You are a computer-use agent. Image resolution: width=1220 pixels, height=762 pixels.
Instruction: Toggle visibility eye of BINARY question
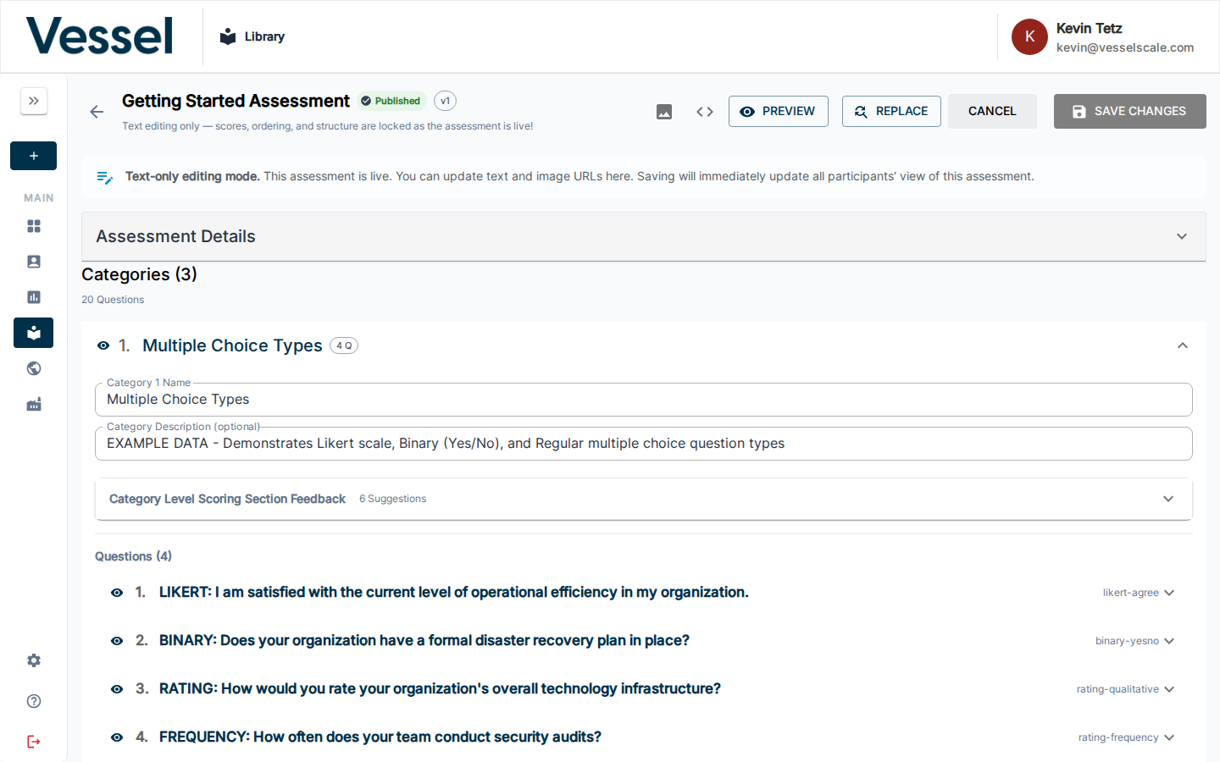coord(117,641)
